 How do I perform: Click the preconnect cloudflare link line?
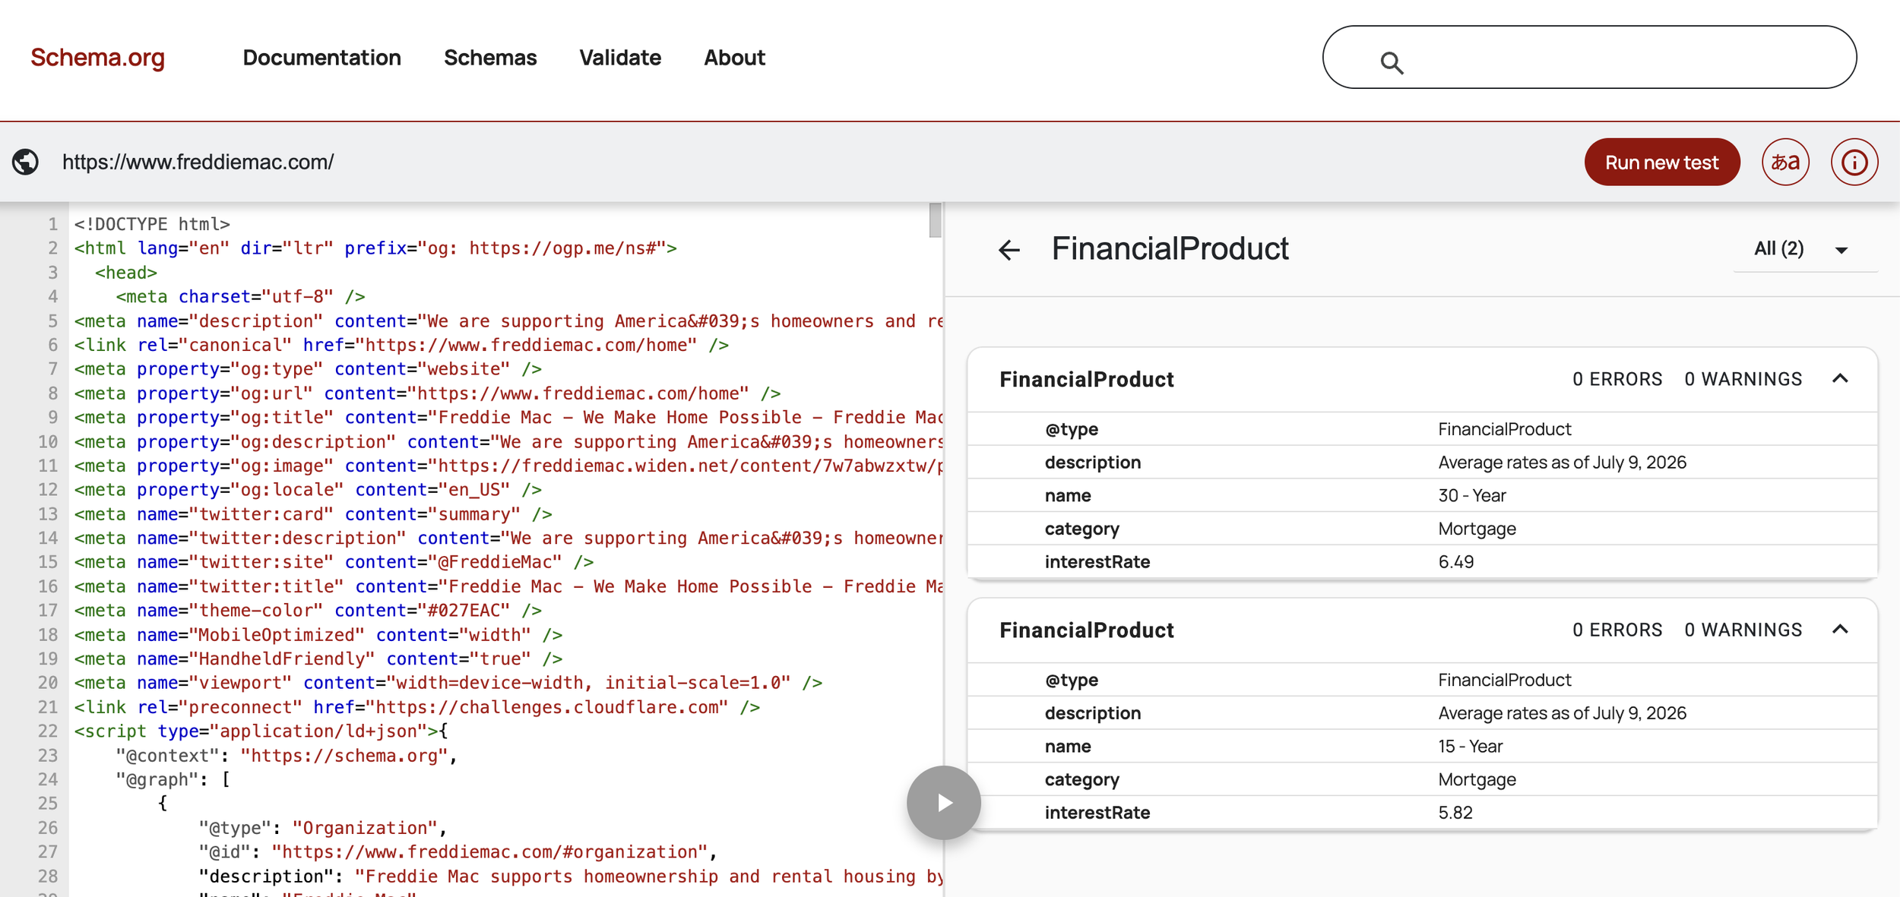(416, 707)
